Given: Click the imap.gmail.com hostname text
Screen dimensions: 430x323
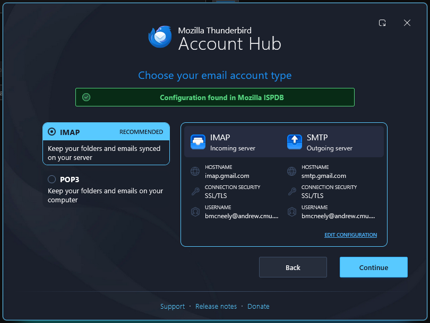Looking at the screenshot, I should (227, 176).
